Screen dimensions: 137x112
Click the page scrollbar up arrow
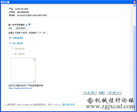coord(134,6)
